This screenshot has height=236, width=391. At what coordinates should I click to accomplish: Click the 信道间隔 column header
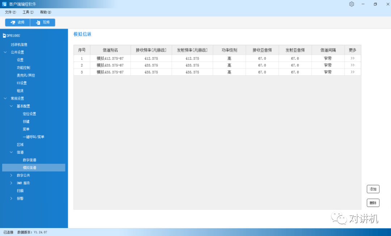[x=328, y=50]
